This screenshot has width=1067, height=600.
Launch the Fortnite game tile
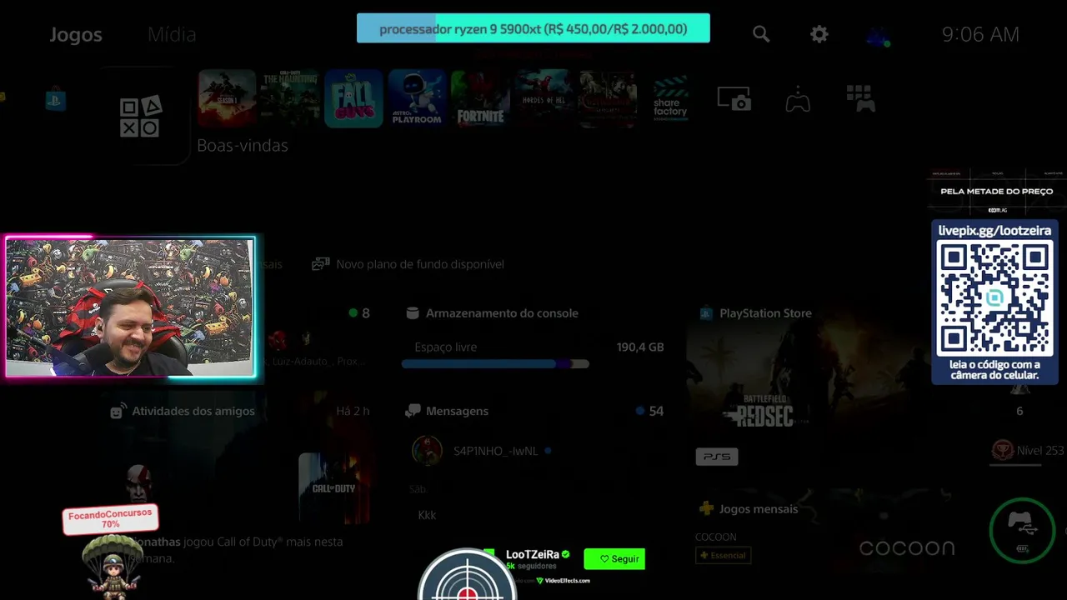pyautogui.click(x=480, y=98)
